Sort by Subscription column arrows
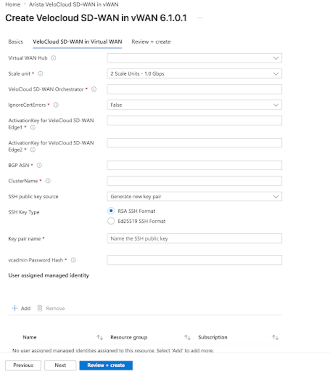330x372 pixels. click(x=275, y=337)
